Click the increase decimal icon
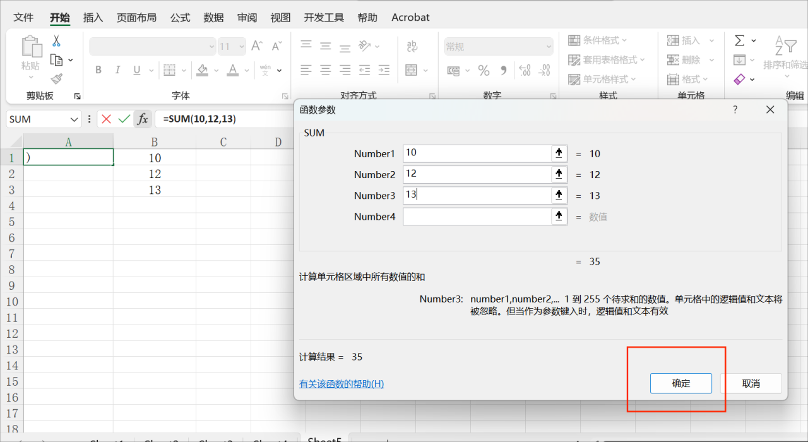Image resolution: width=808 pixels, height=442 pixels. (525, 70)
